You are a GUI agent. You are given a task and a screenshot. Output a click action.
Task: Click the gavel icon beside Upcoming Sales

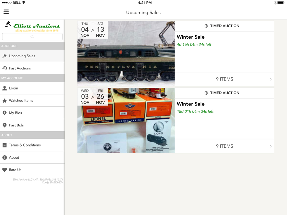pos(5,56)
